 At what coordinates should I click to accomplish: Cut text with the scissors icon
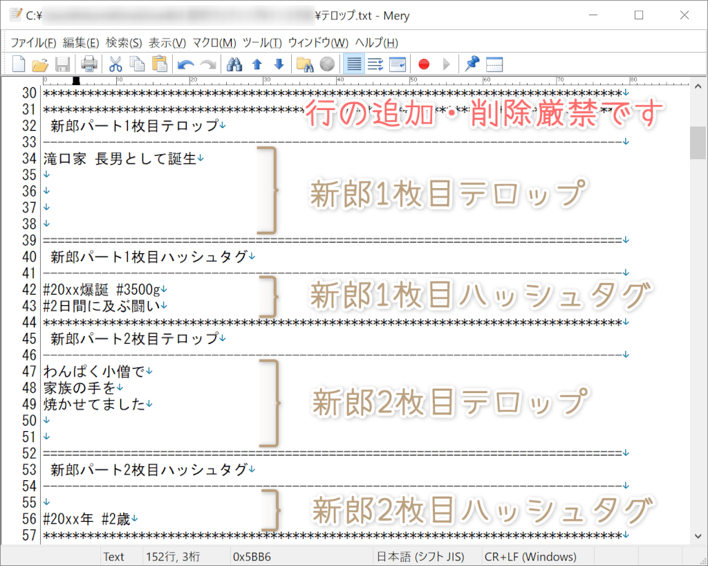click(115, 64)
